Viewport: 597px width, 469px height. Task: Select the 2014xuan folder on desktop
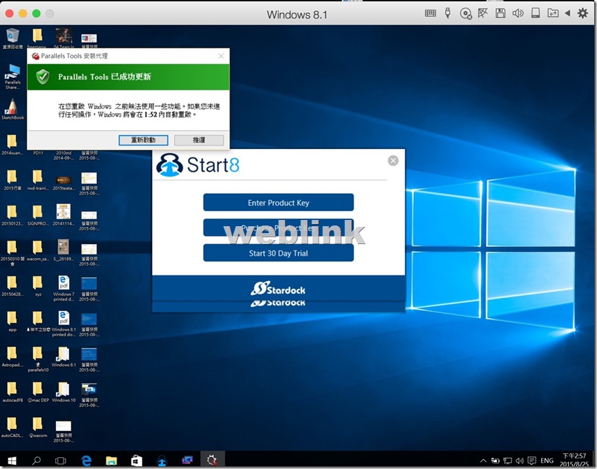(12, 144)
